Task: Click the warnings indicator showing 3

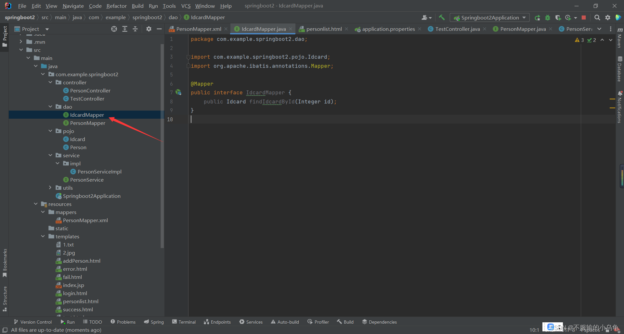Action: pyautogui.click(x=579, y=40)
